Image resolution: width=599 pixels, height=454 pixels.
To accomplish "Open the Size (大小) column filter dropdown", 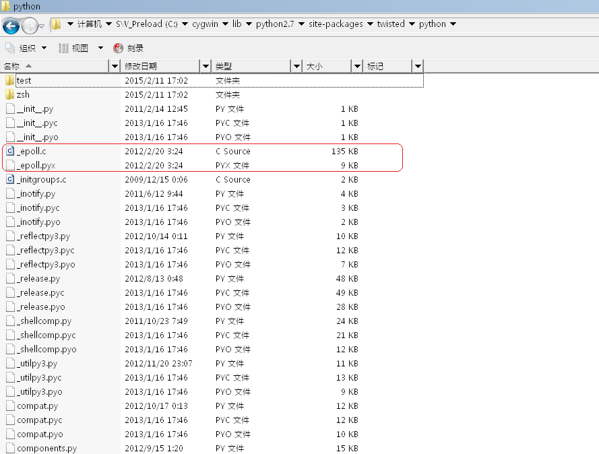I will point(357,66).
